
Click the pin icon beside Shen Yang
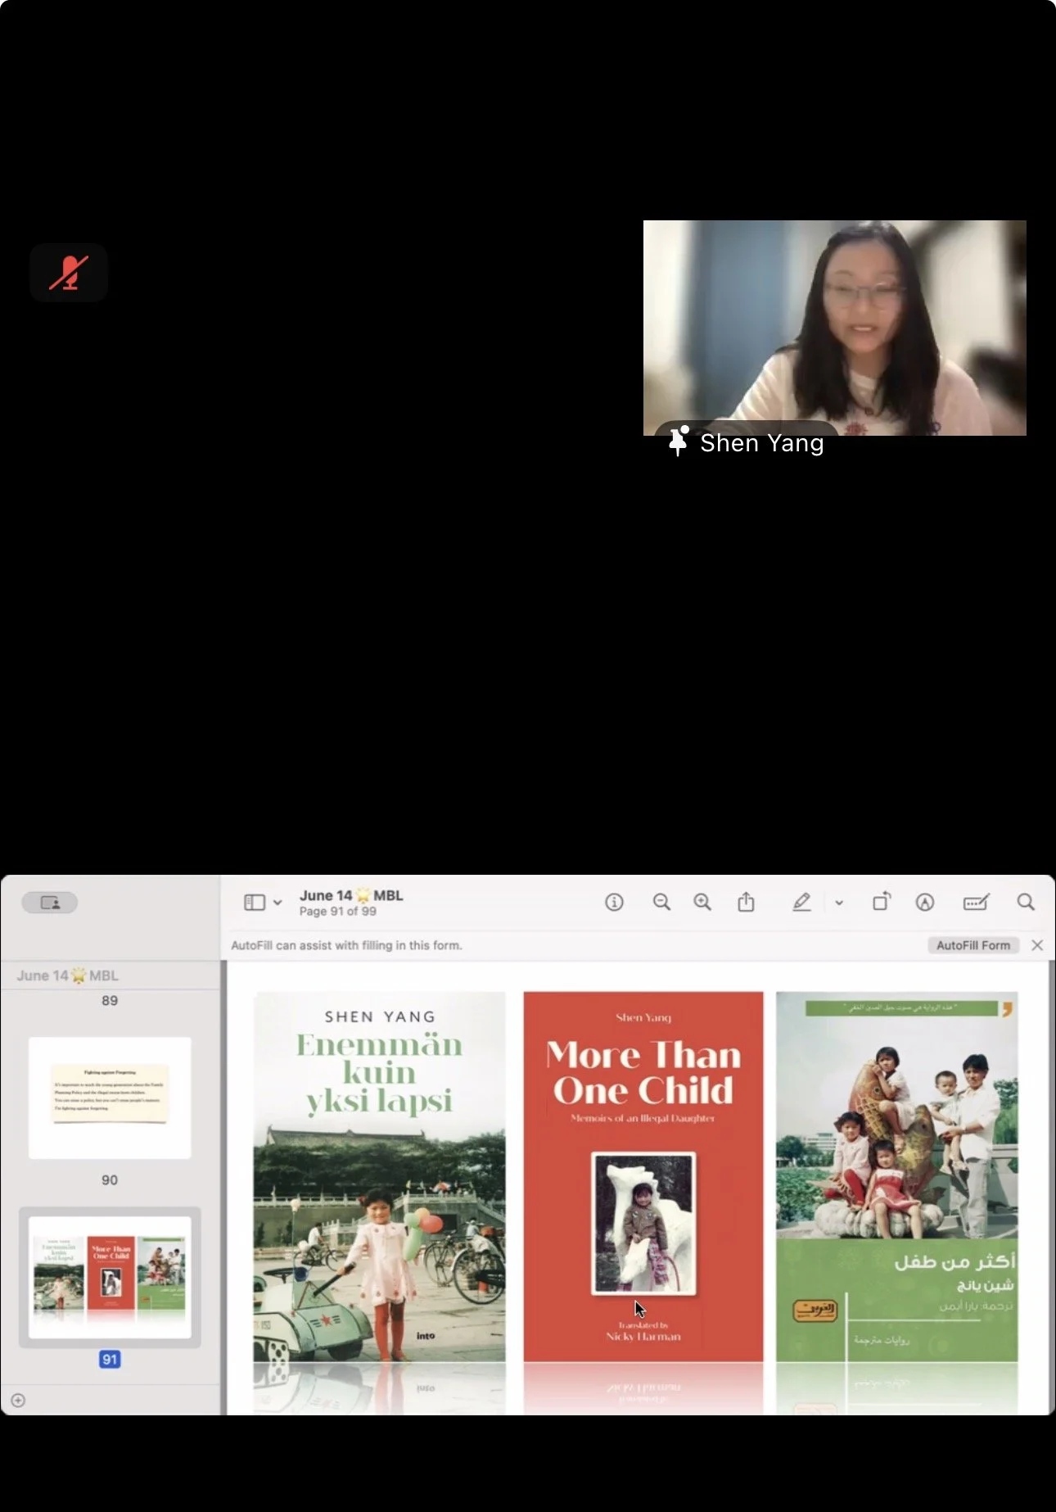tap(678, 441)
